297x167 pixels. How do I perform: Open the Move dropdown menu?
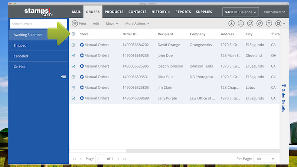click(112, 23)
